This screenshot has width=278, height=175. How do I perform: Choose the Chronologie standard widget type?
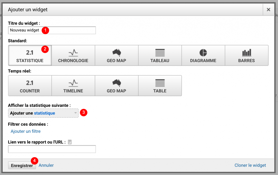[x=73, y=55]
